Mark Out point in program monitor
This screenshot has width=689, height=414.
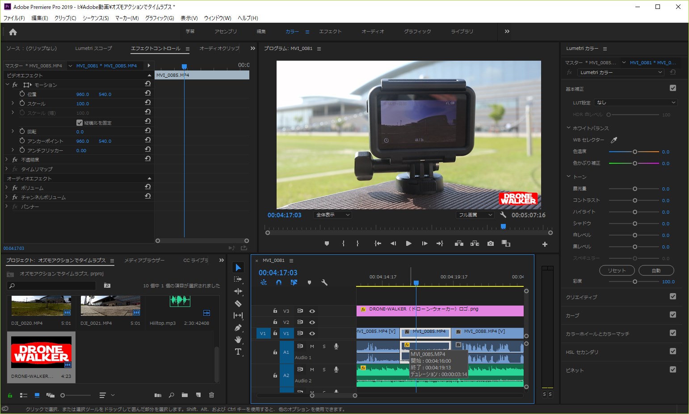tap(357, 244)
